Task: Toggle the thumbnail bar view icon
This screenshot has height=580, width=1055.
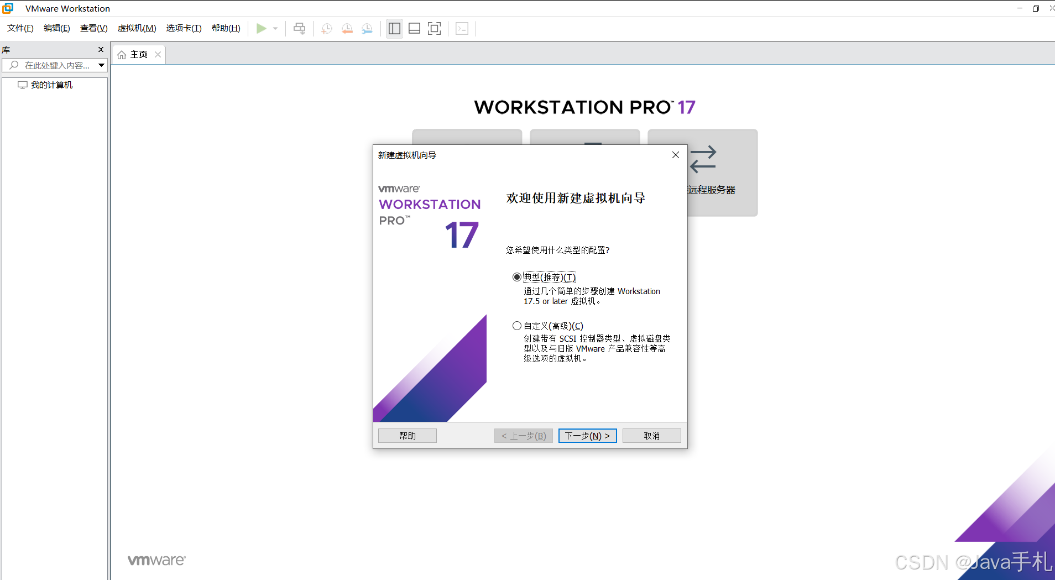Action: coord(414,28)
